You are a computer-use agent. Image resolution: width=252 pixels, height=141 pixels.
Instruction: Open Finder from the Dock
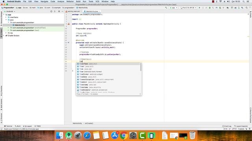[x=59, y=136]
